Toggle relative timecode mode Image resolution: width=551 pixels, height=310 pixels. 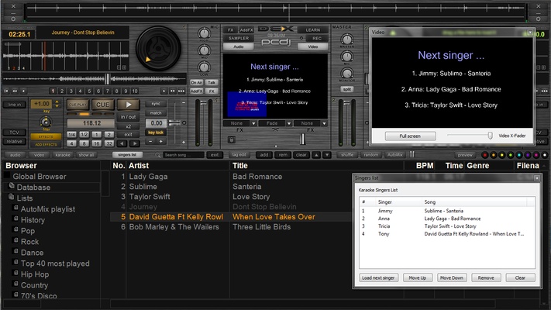[x=15, y=141]
